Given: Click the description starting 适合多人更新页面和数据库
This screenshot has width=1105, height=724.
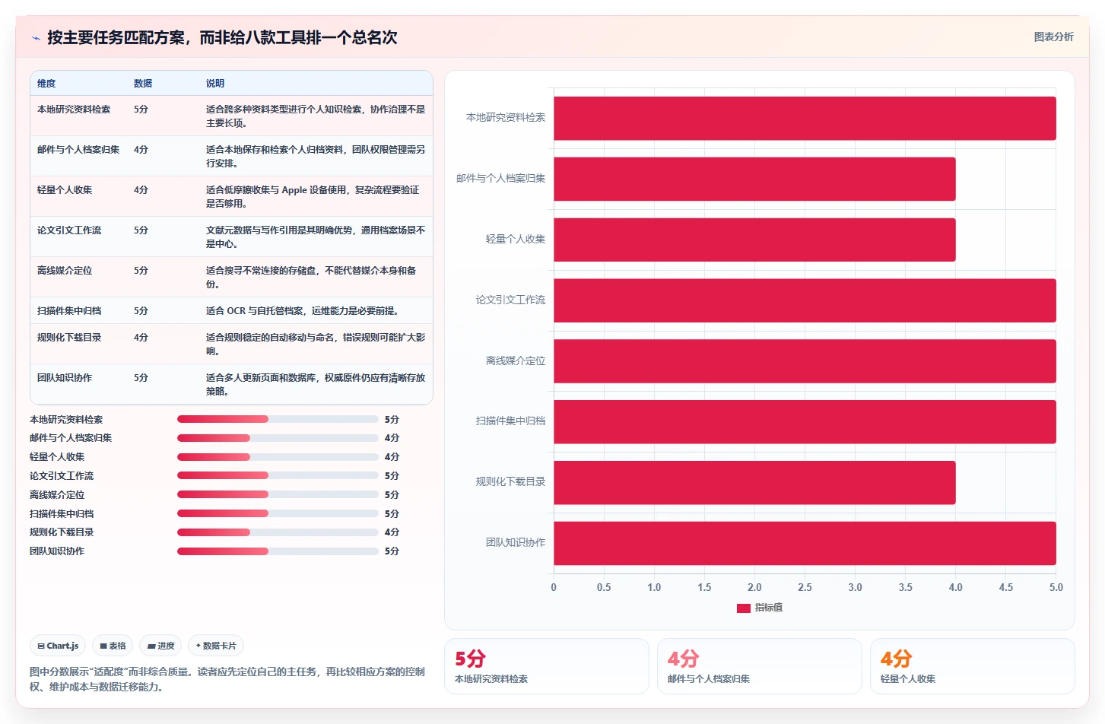Looking at the screenshot, I should pyautogui.click(x=316, y=385).
